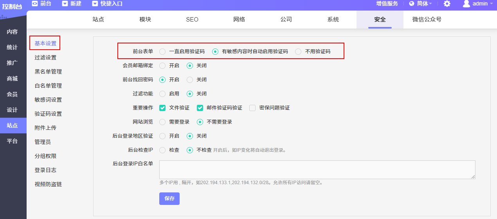Click the 保存 button

coord(169,198)
